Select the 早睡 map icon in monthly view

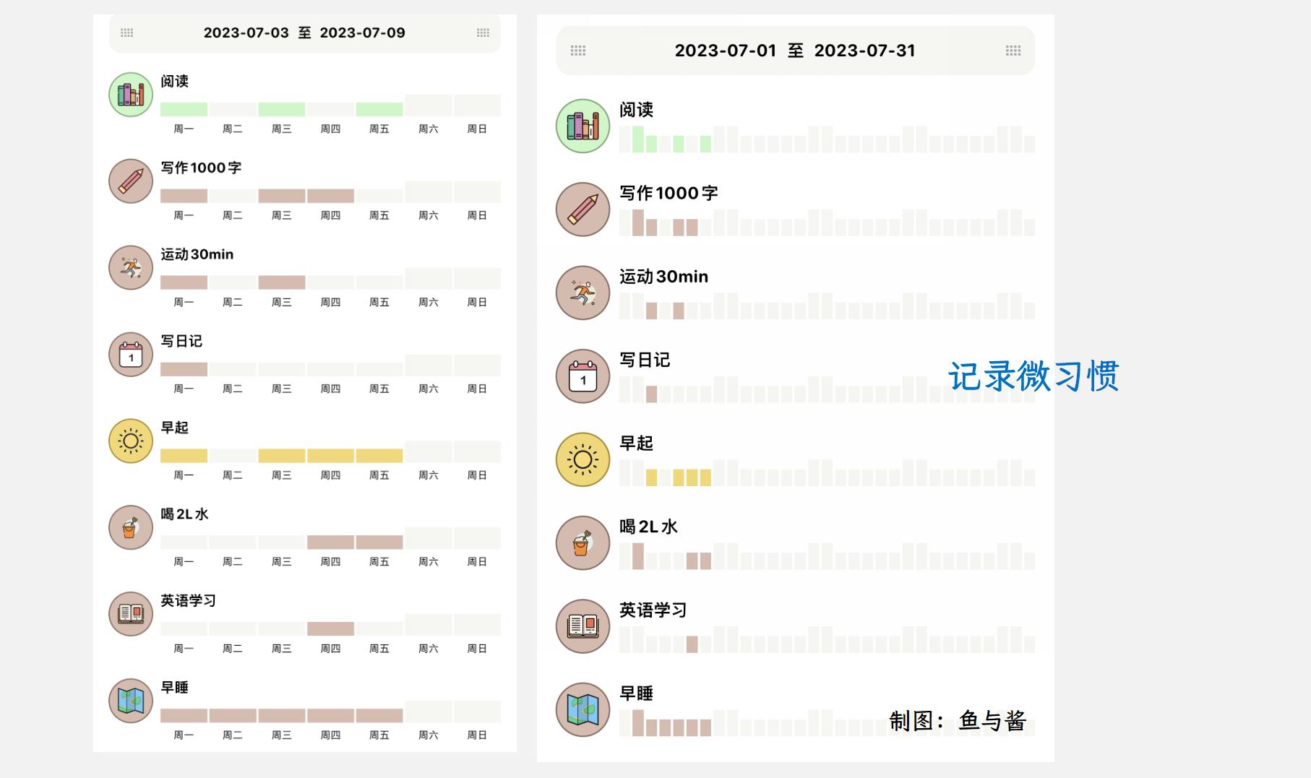tap(582, 709)
